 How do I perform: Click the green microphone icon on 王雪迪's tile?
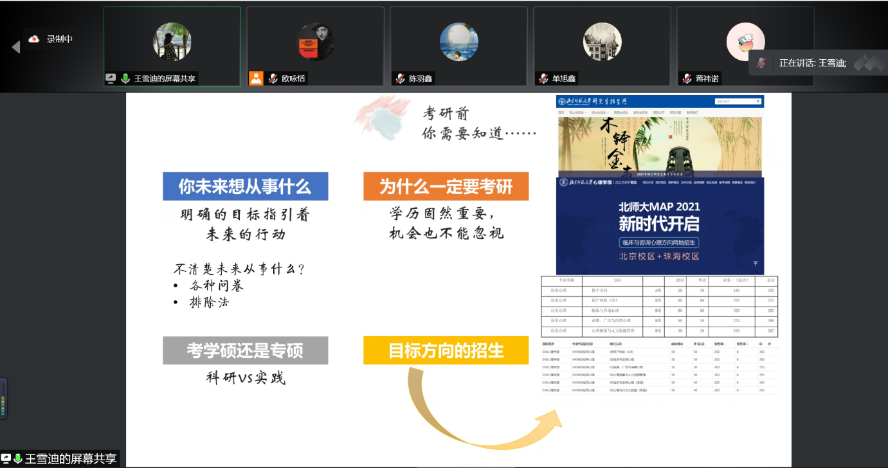[125, 78]
